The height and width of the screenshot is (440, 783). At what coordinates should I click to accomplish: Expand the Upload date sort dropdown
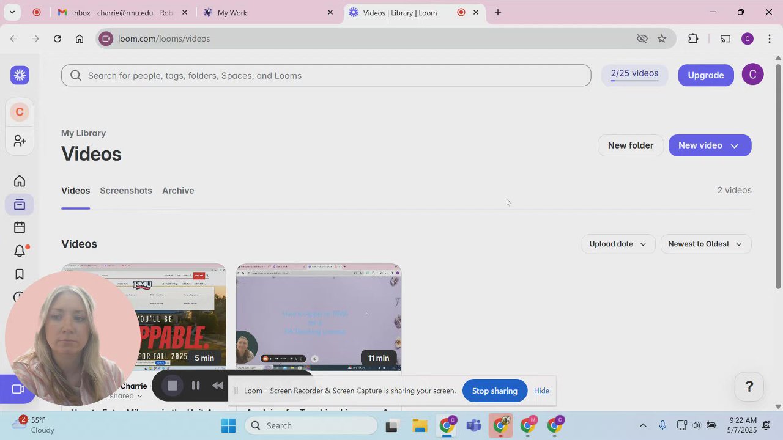tap(618, 244)
